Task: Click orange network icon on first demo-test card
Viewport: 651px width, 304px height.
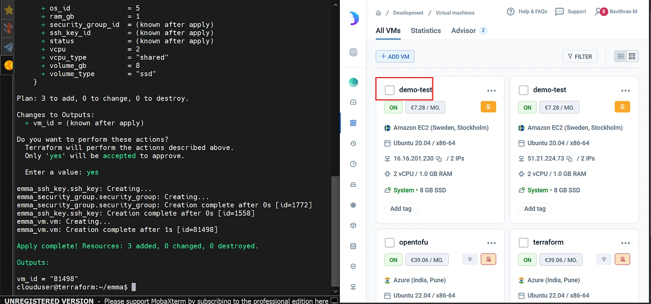Action: [x=488, y=107]
